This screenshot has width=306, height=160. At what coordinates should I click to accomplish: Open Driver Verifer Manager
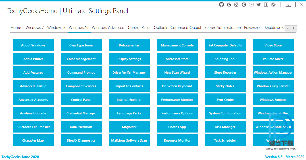click(129, 72)
